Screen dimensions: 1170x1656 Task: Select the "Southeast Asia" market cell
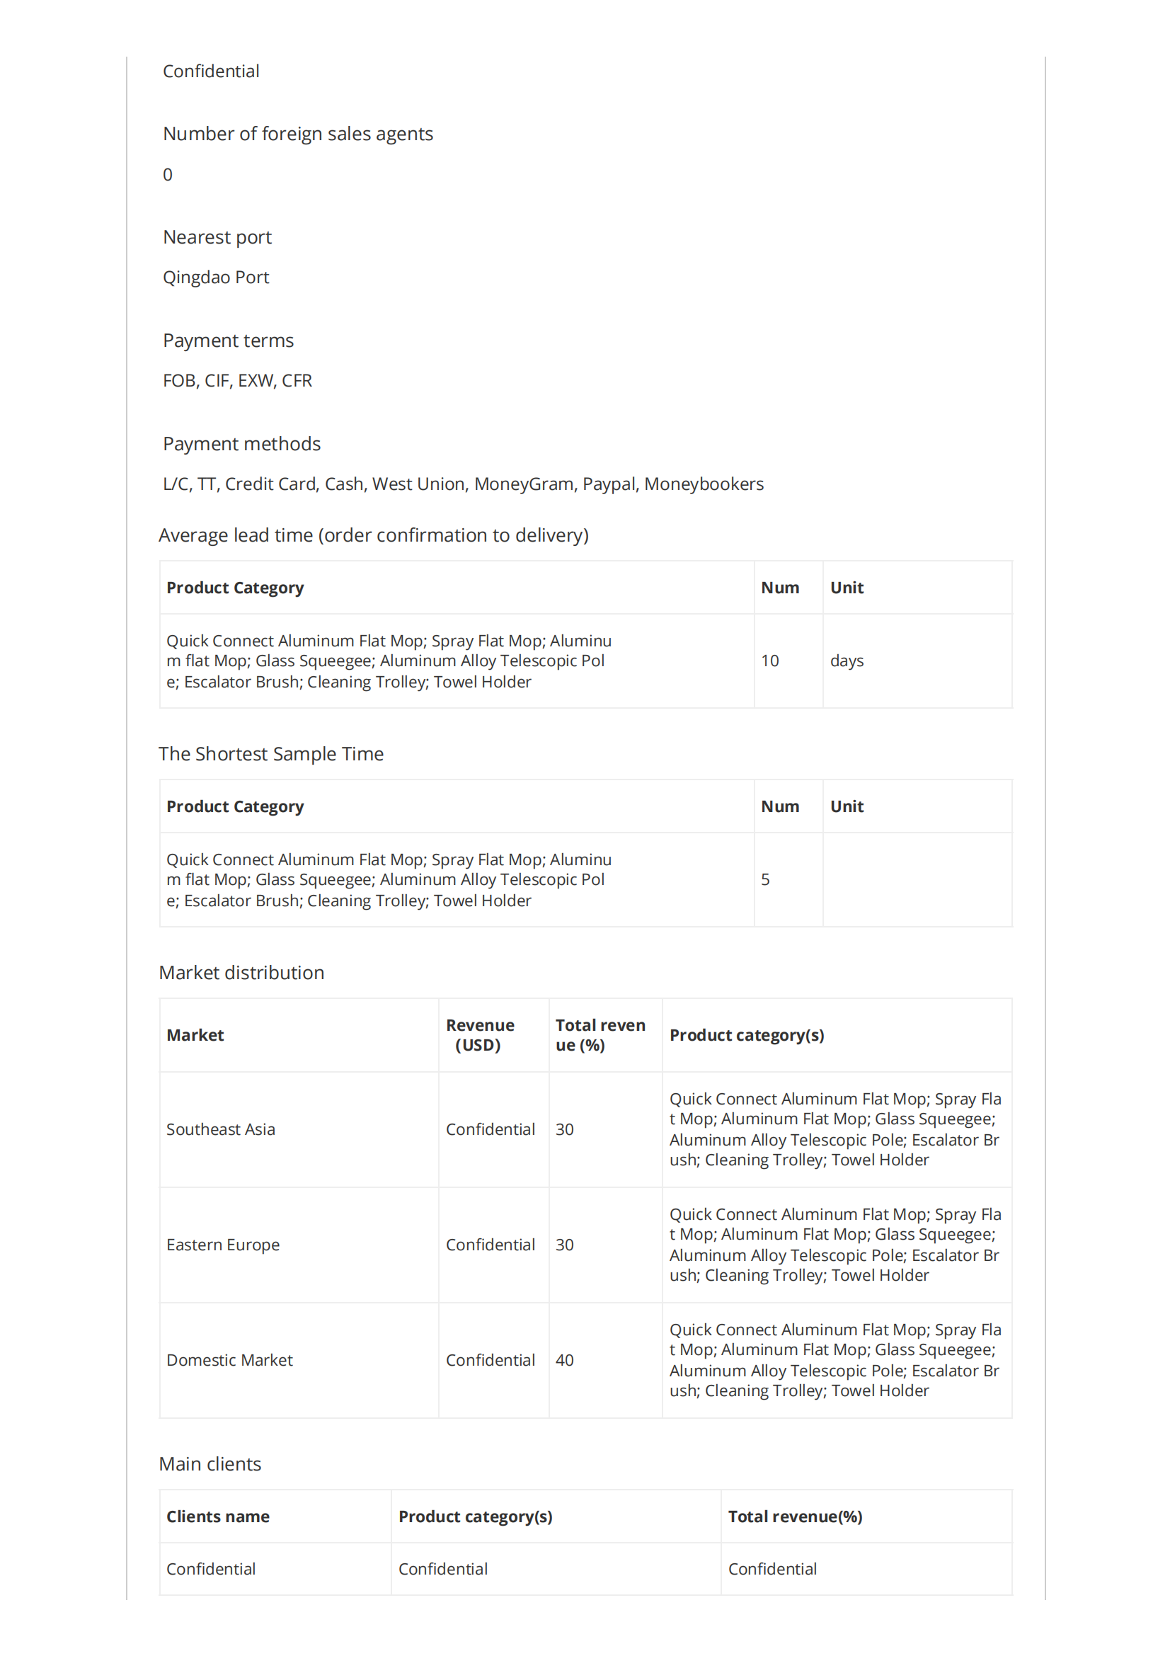click(221, 1129)
